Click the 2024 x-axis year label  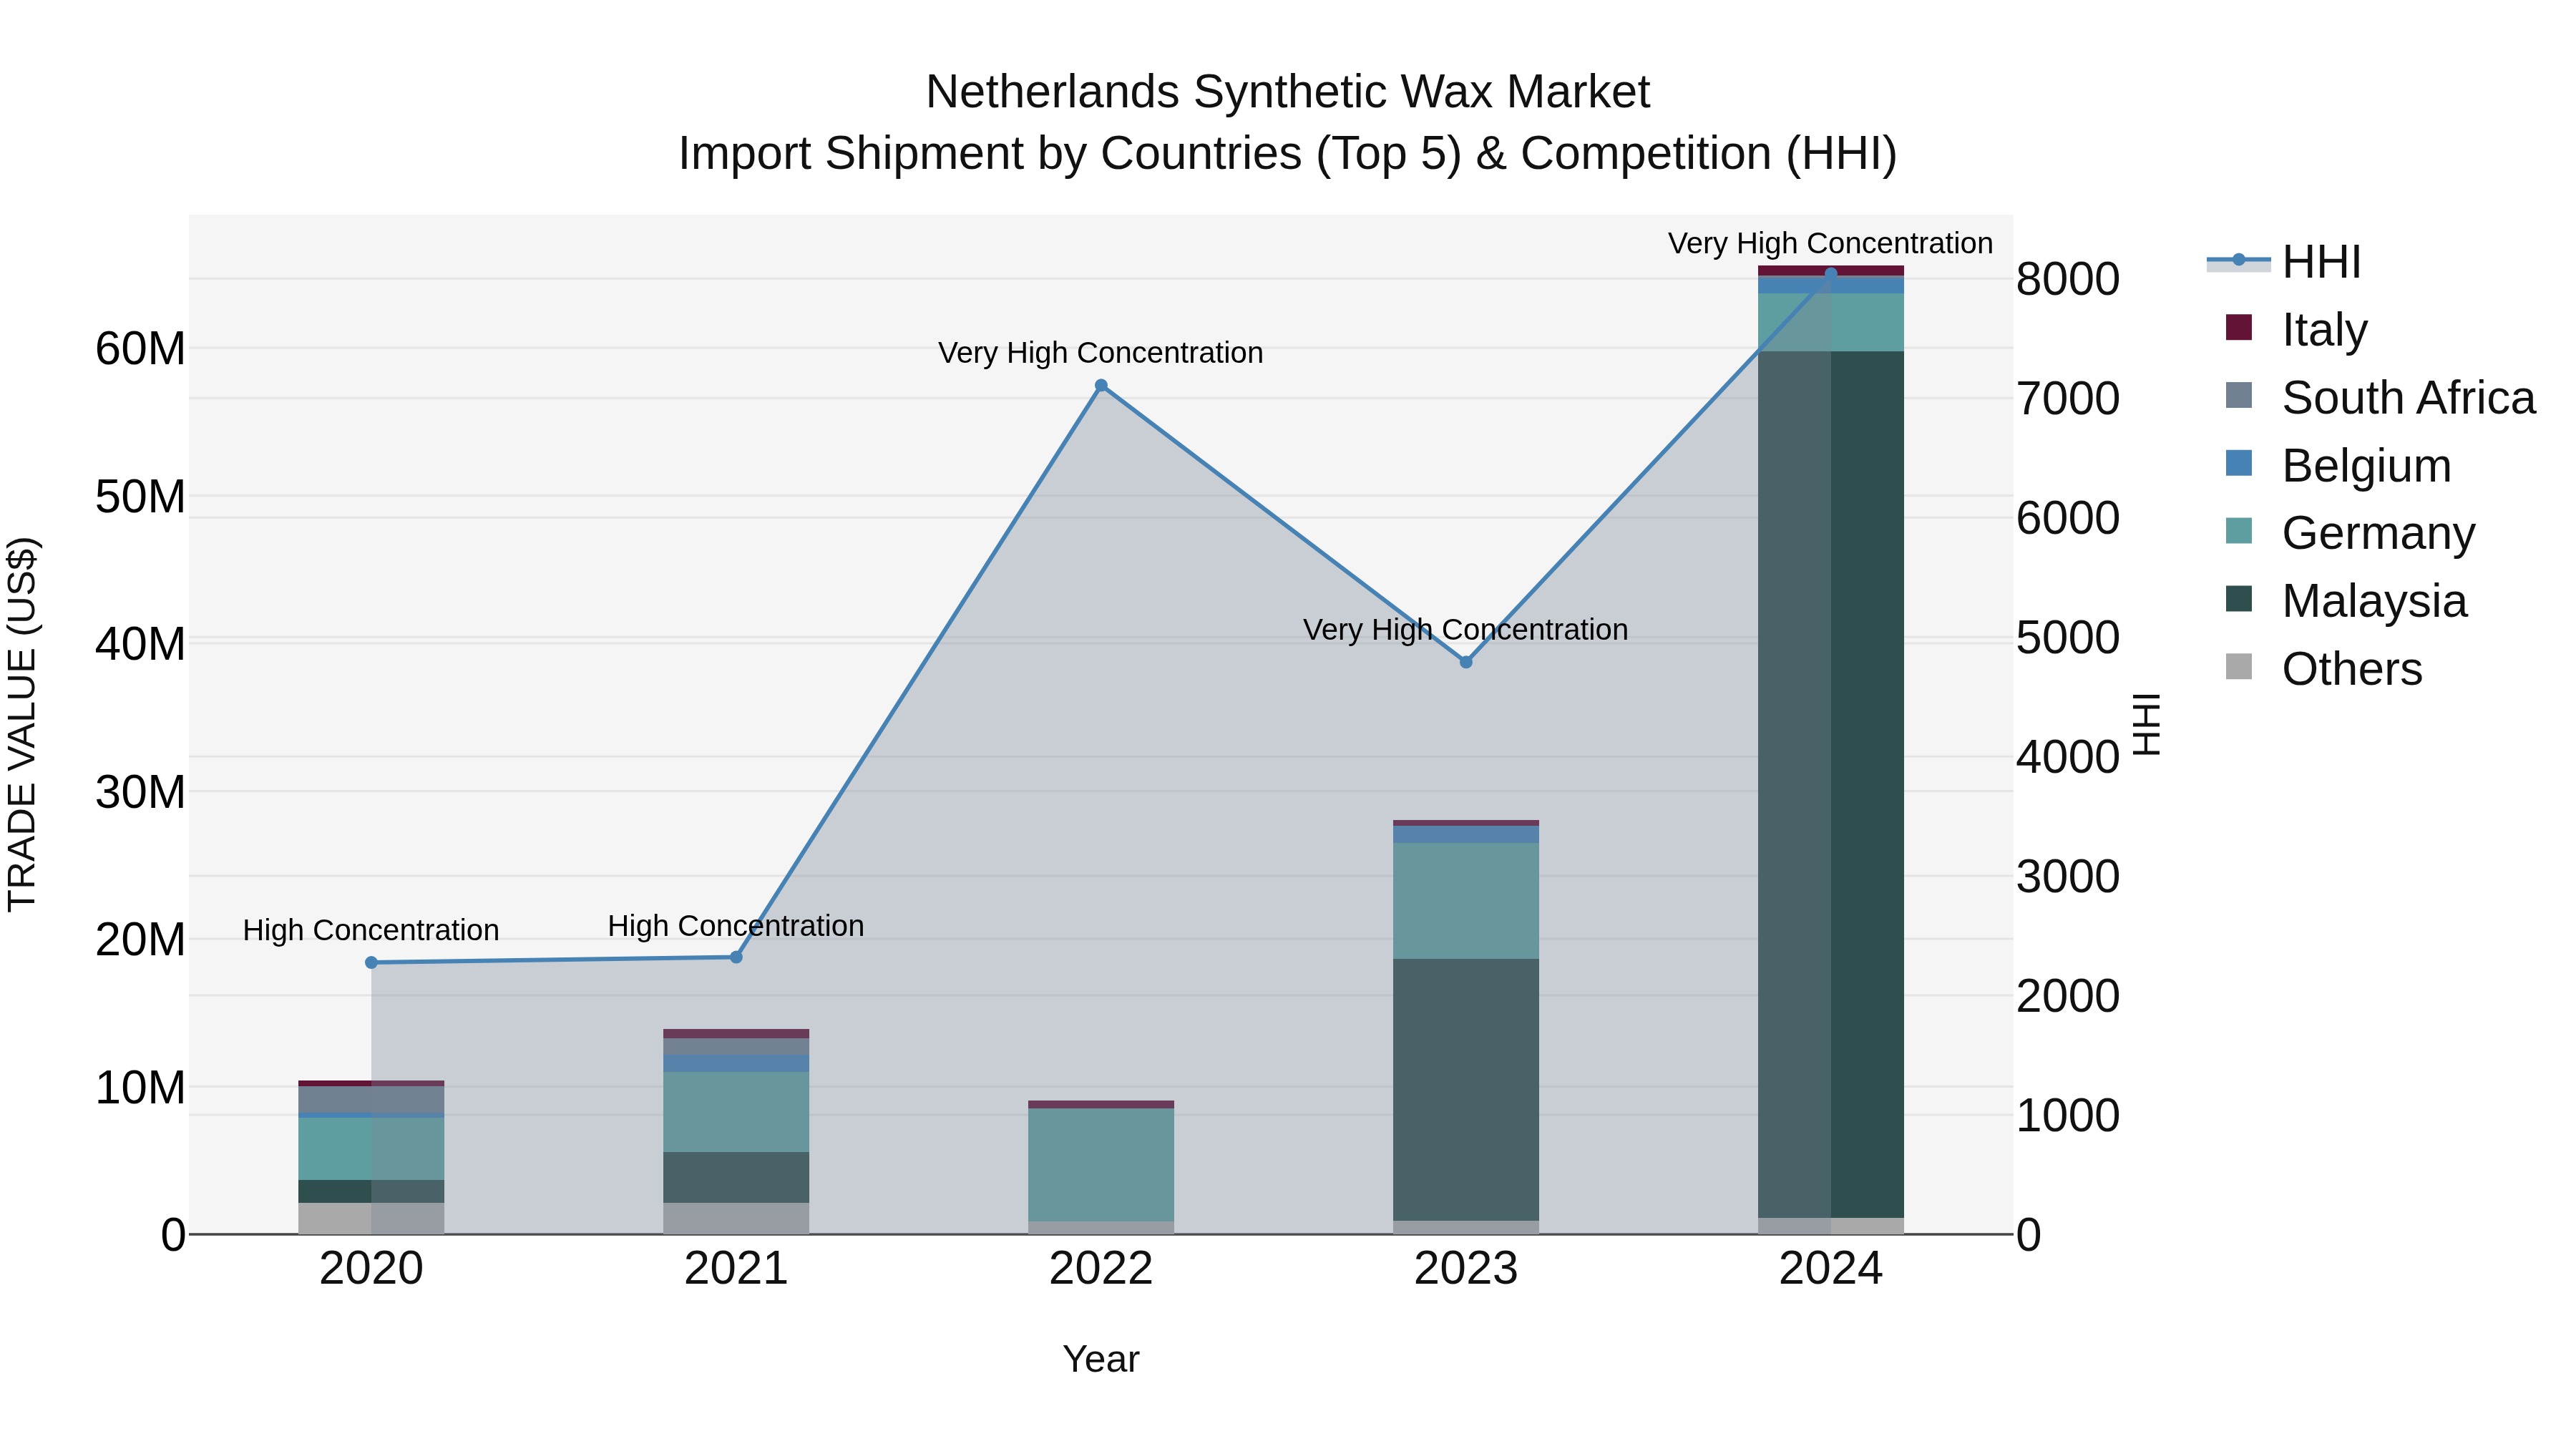click(1831, 1269)
